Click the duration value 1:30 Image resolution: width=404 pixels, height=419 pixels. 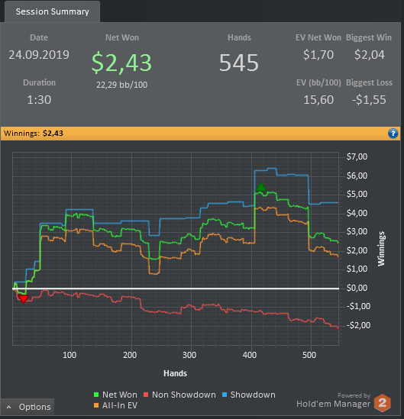pyautogui.click(x=39, y=100)
